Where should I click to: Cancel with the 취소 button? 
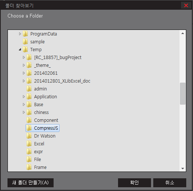coord(170,183)
